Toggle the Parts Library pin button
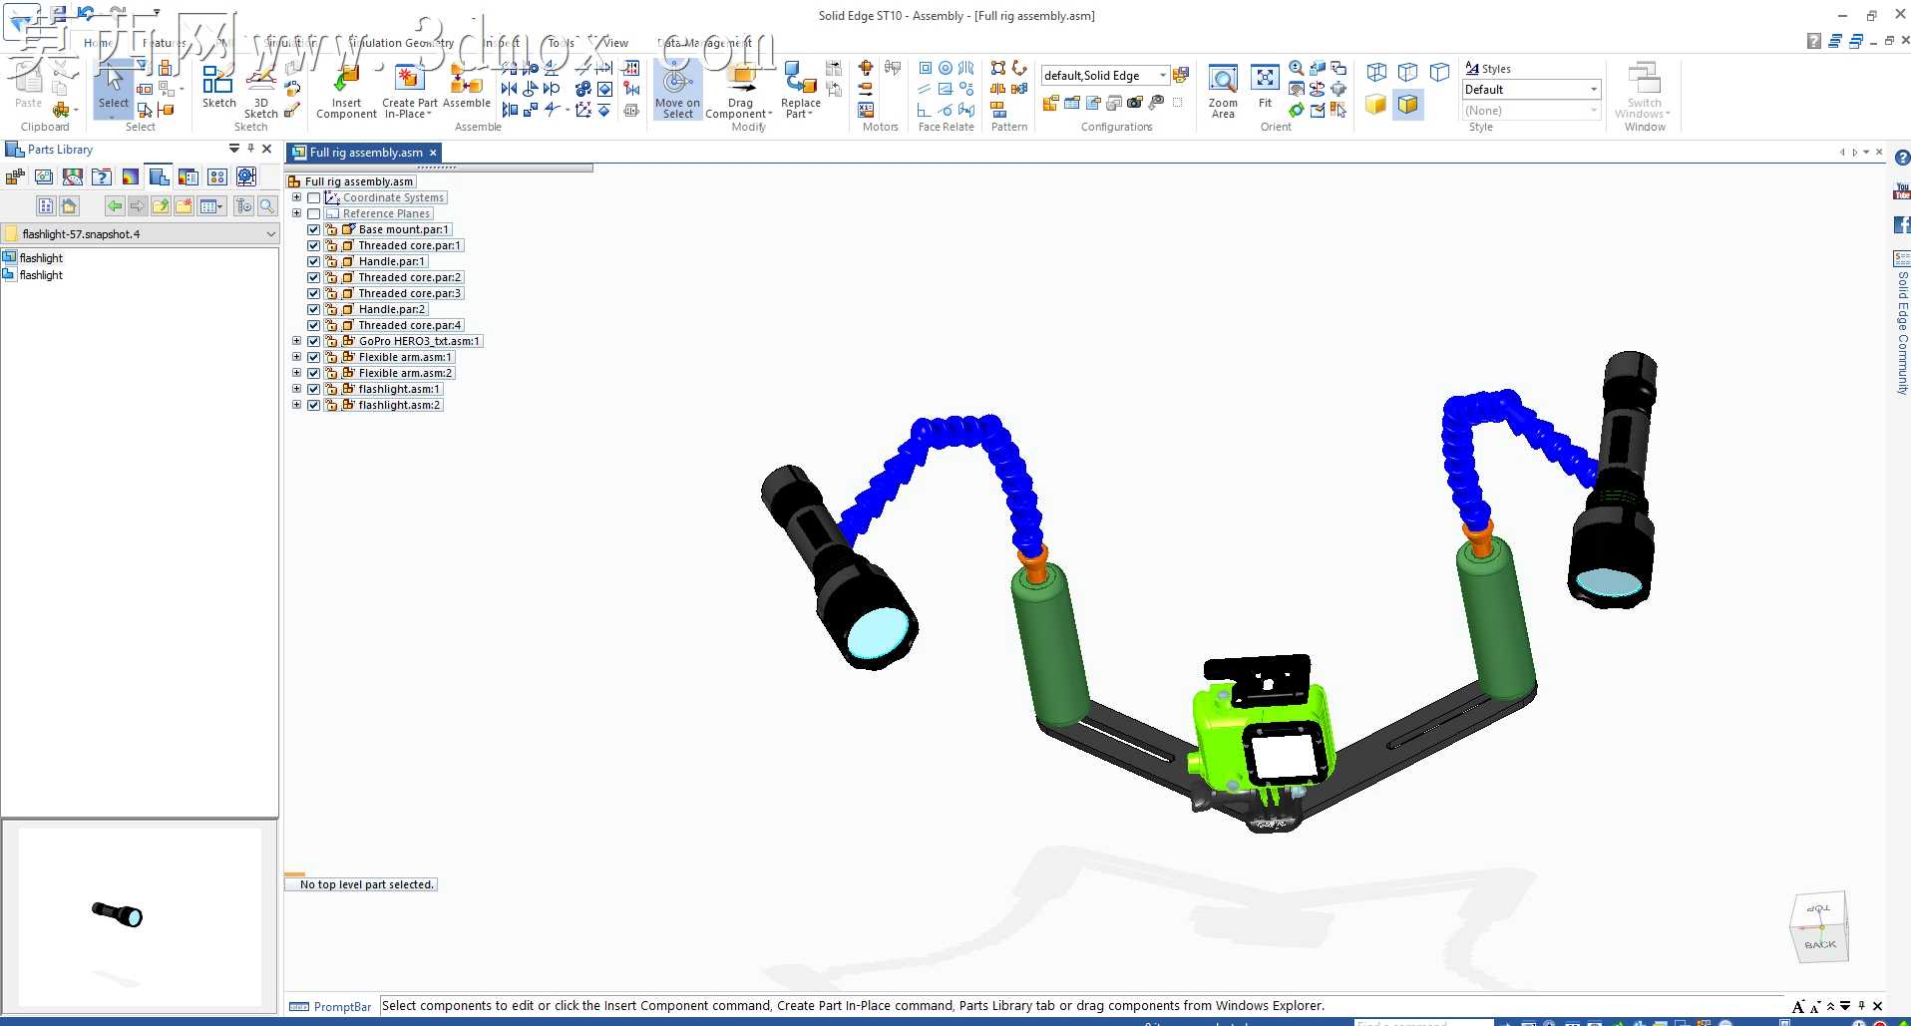Viewport: 1911px width, 1026px height. click(x=250, y=149)
